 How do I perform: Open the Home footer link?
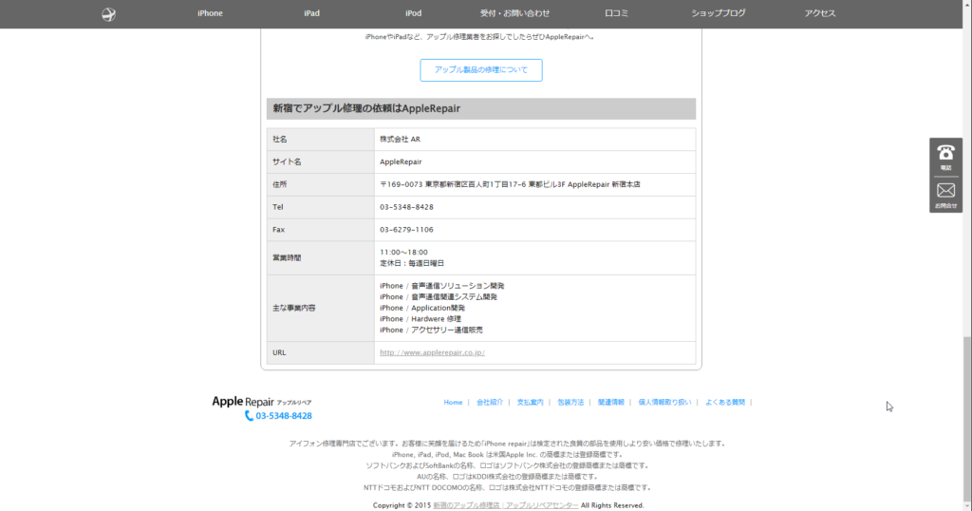(453, 403)
